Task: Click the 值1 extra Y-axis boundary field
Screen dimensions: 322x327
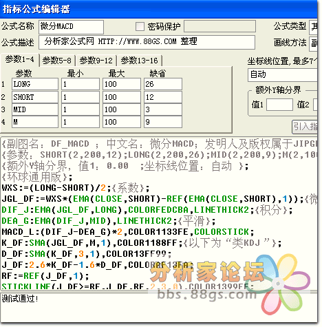Action: click(279, 105)
